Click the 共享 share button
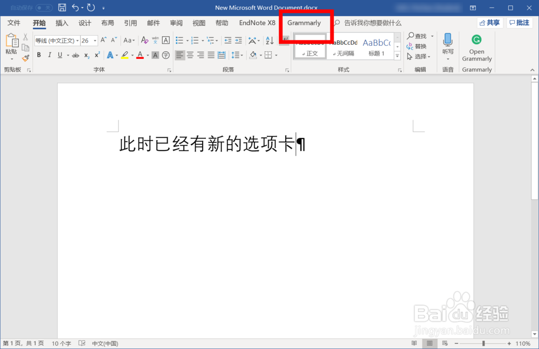Image resolution: width=539 pixels, height=349 pixels. [x=489, y=22]
